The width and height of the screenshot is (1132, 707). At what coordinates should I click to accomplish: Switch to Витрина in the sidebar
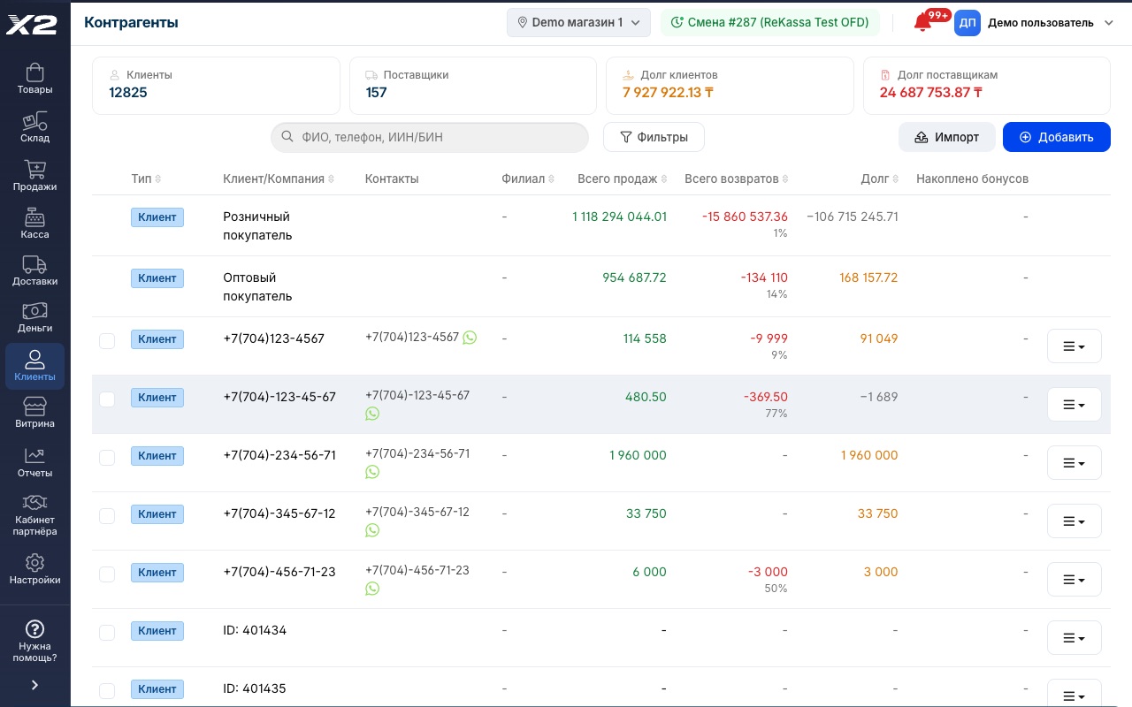coord(34,413)
